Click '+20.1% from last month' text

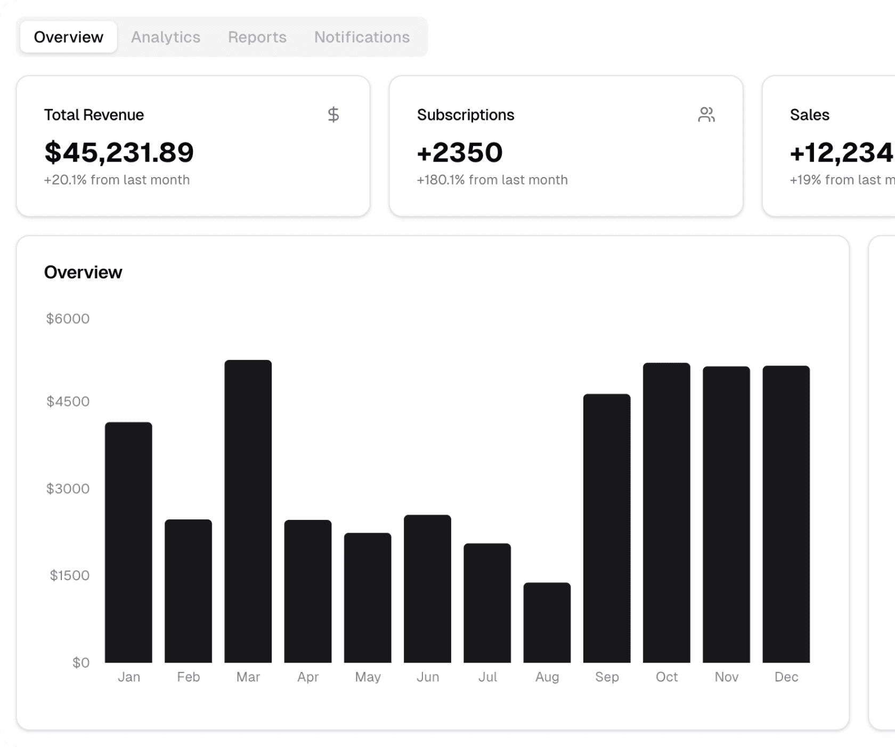(117, 180)
